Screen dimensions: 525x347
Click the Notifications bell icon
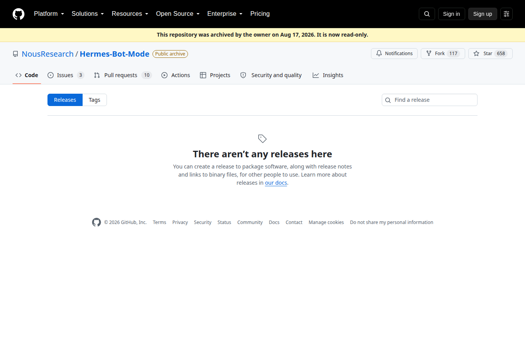pyautogui.click(x=379, y=54)
